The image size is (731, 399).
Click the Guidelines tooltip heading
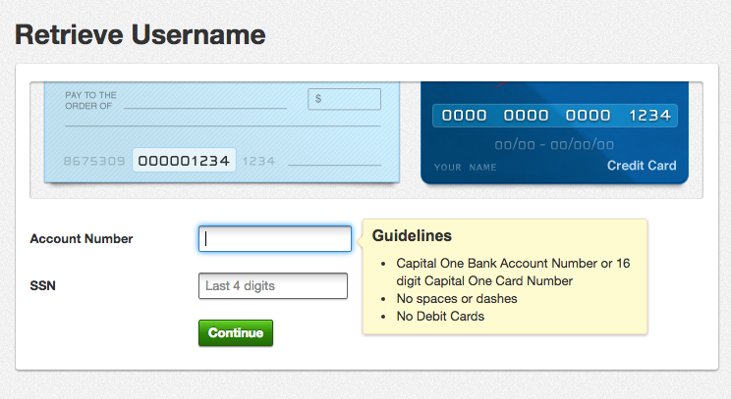click(412, 235)
